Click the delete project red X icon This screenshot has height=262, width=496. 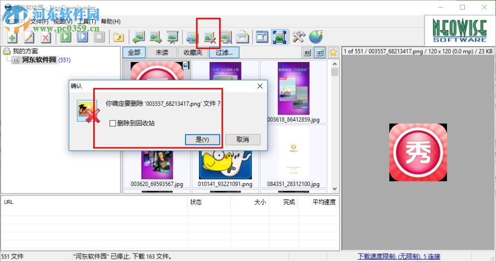[46, 37]
